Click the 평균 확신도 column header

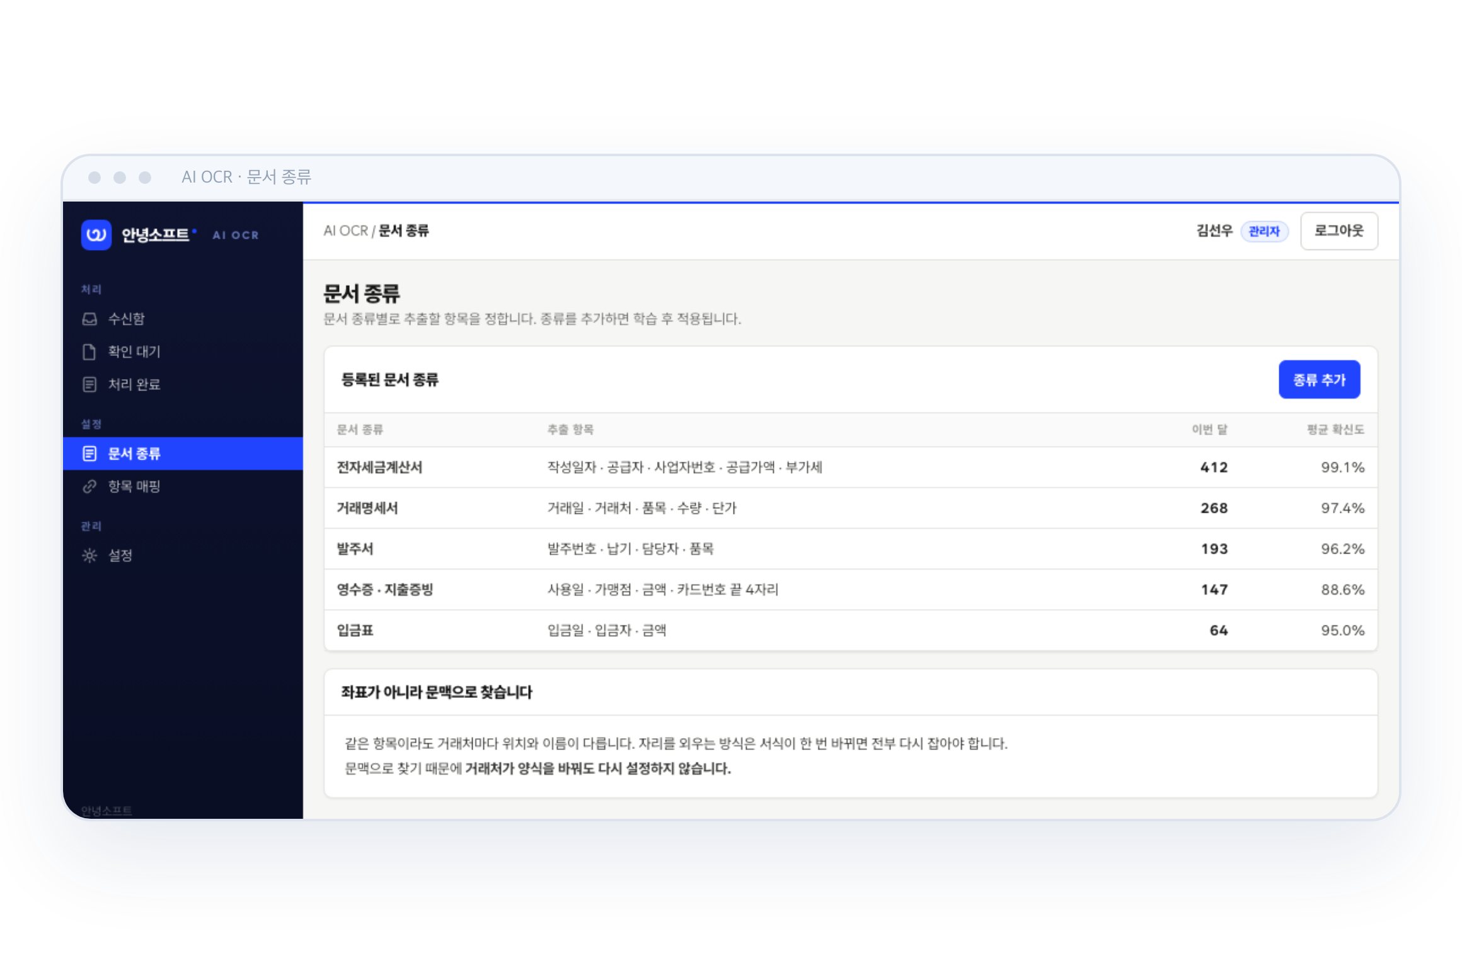click(1335, 430)
